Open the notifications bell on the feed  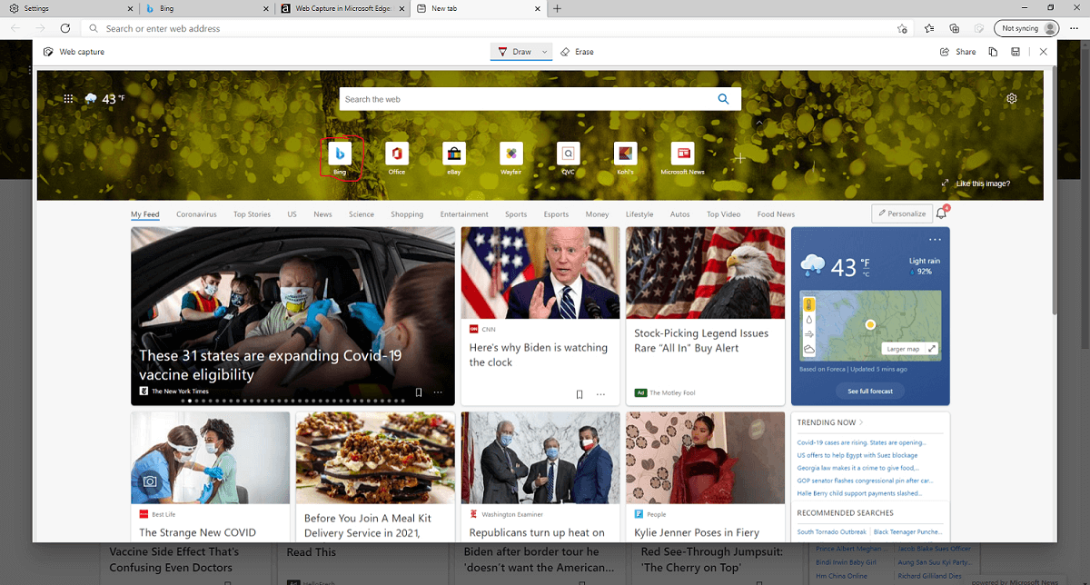[x=942, y=213]
